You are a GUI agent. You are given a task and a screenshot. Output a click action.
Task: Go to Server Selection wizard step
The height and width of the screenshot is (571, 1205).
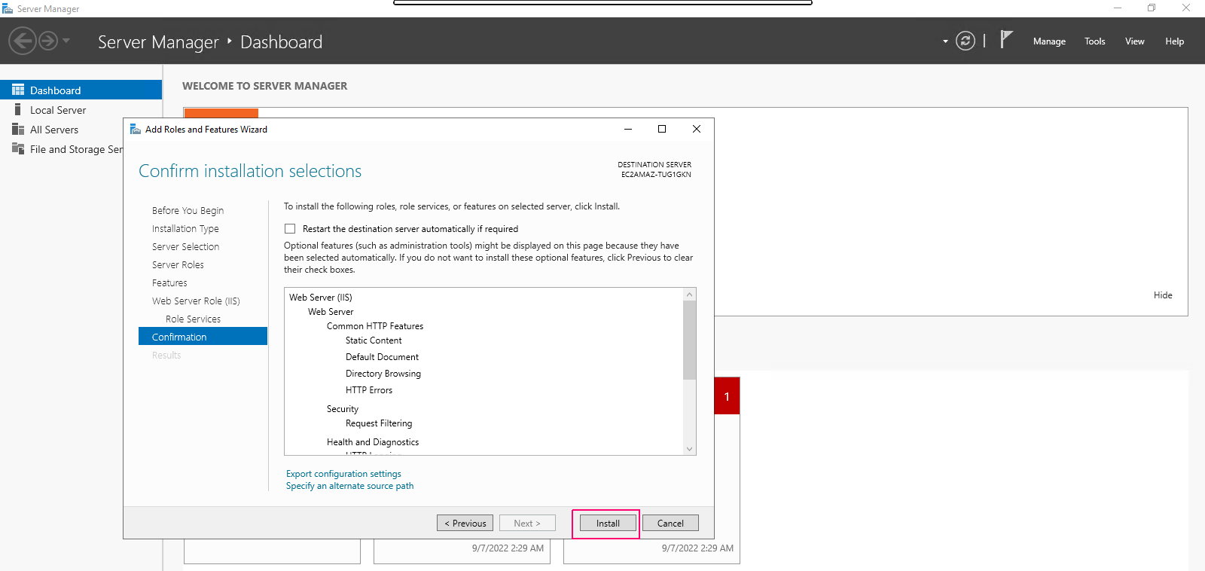[185, 246]
